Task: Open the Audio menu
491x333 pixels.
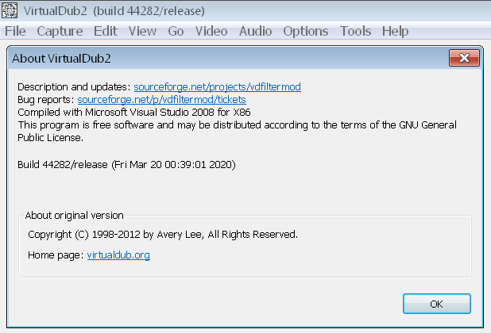Action: click(255, 32)
